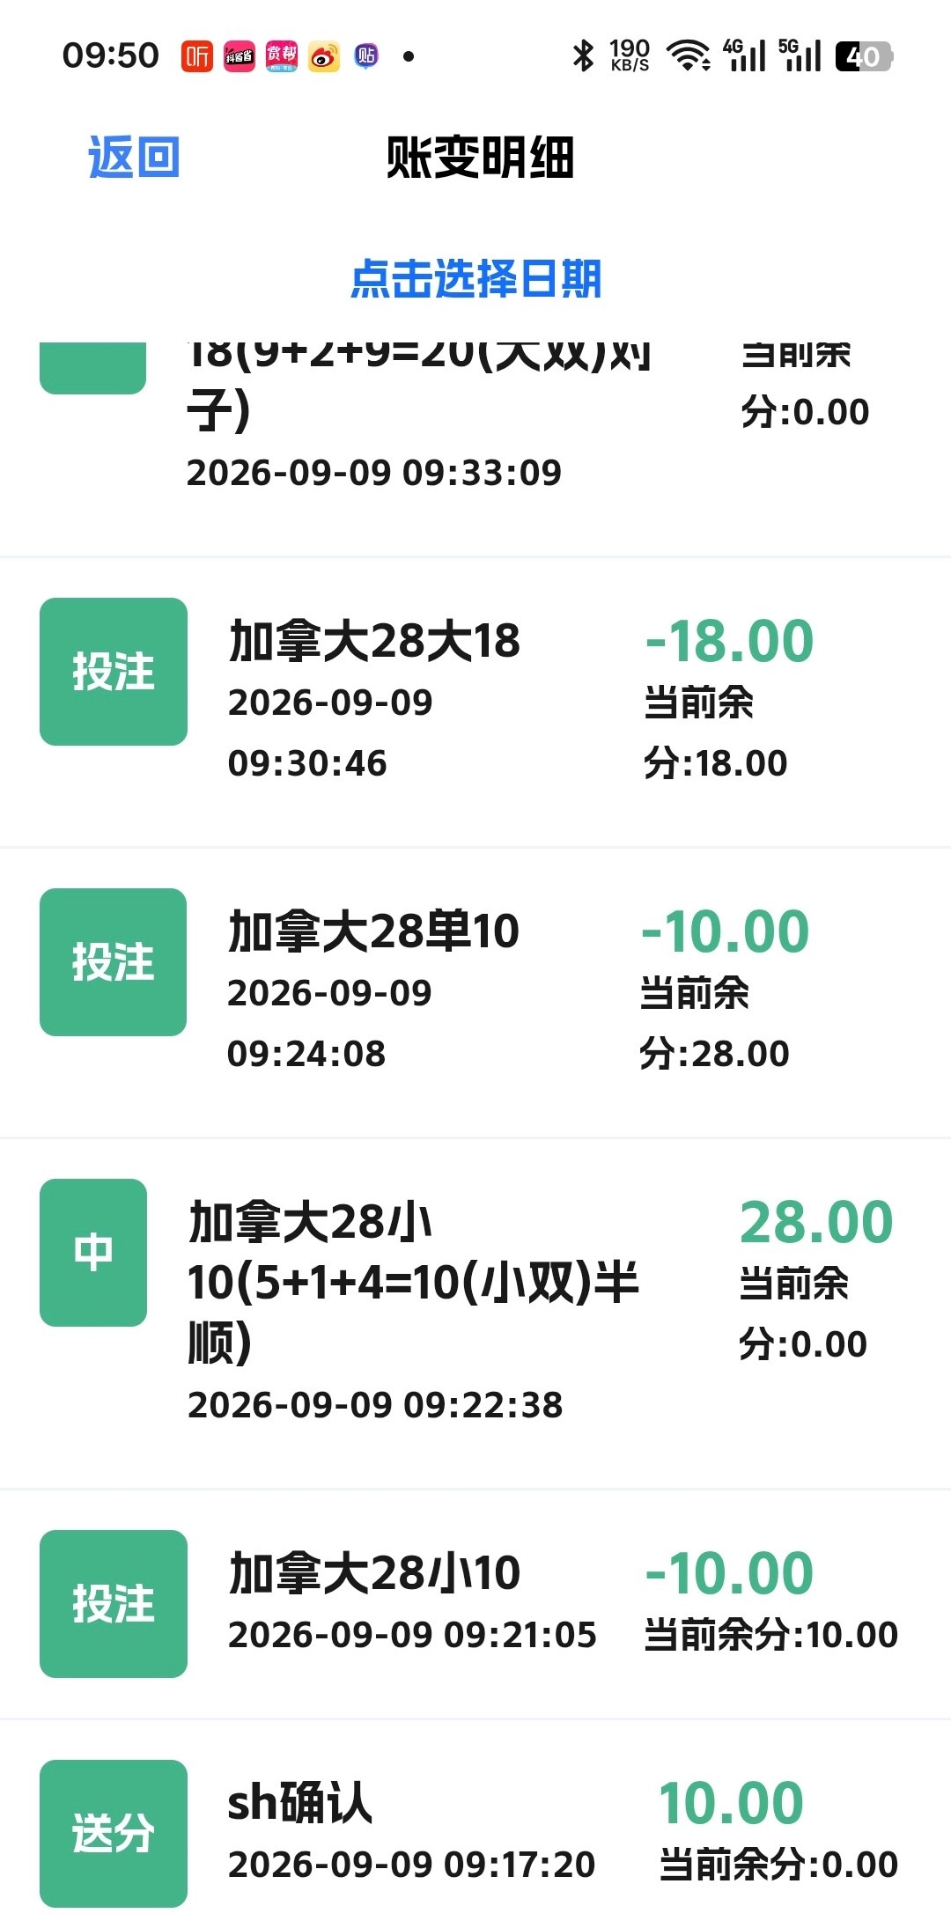This screenshot has height=1928, width=951.
Task: Tap the 中 win badge icon
Action: (x=93, y=1252)
